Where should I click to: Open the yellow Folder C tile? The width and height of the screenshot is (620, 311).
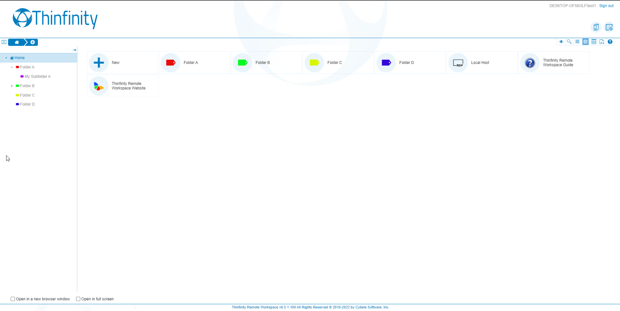[338, 63]
